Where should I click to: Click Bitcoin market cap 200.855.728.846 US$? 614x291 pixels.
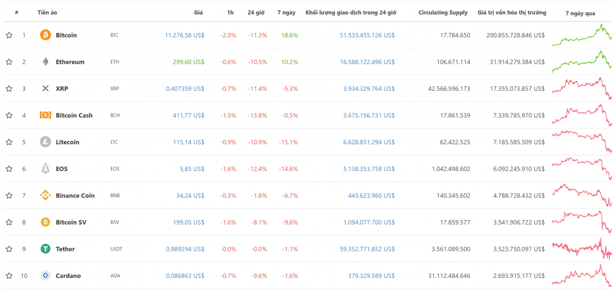pyautogui.click(x=515, y=35)
